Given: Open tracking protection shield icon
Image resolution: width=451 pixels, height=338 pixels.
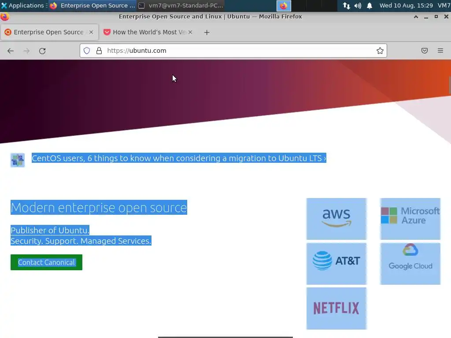Looking at the screenshot, I should (87, 51).
